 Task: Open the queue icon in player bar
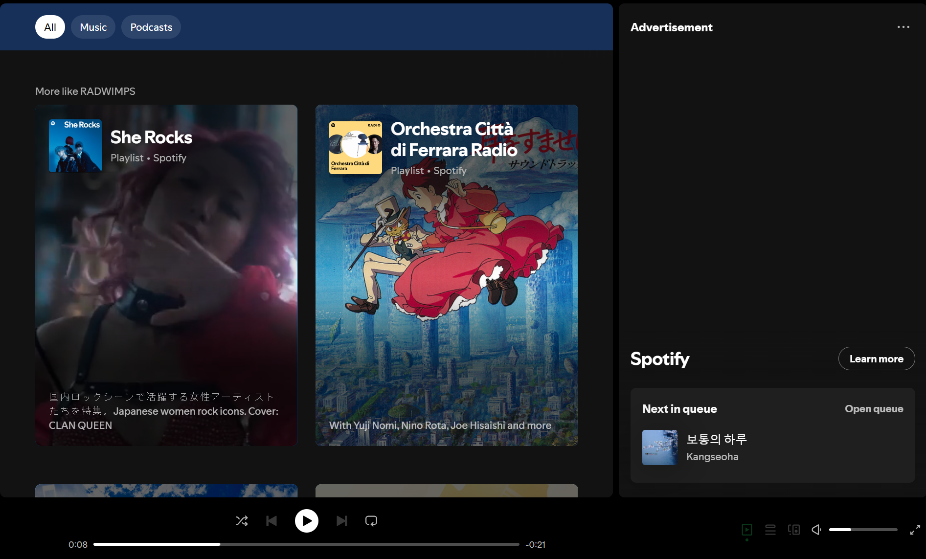(x=770, y=530)
